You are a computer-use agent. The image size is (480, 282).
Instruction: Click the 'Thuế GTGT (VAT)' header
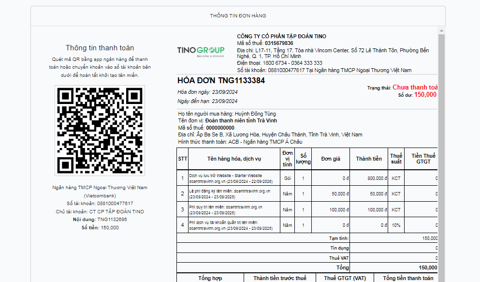tap(345, 278)
